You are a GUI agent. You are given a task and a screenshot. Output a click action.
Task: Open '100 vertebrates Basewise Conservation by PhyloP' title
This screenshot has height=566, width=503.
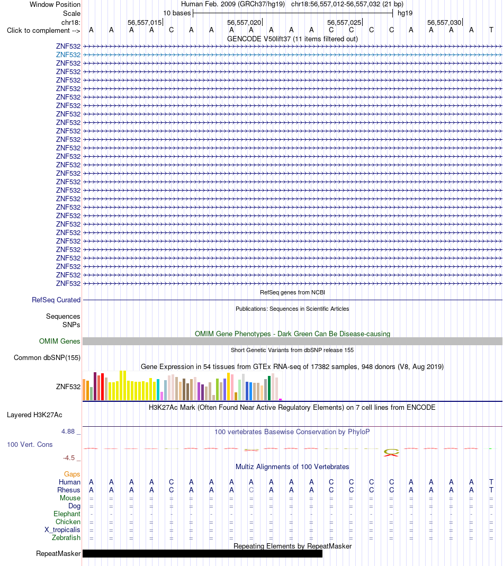tap(292, 432)
